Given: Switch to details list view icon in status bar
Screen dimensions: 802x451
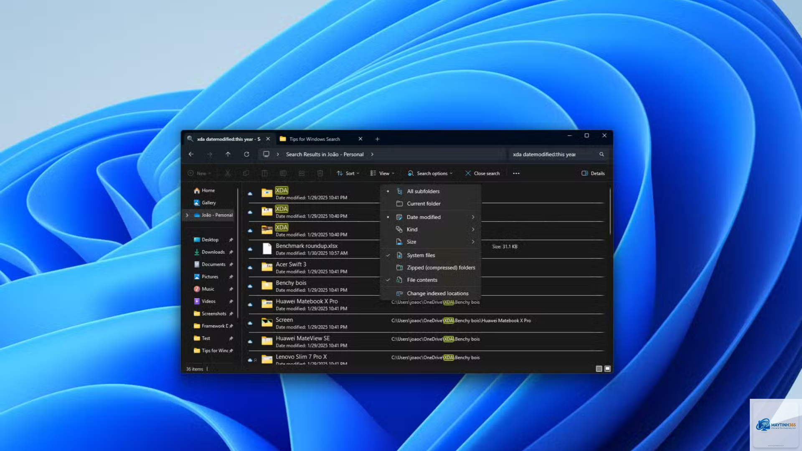Looking at the screenshot, I should point(599,369).
